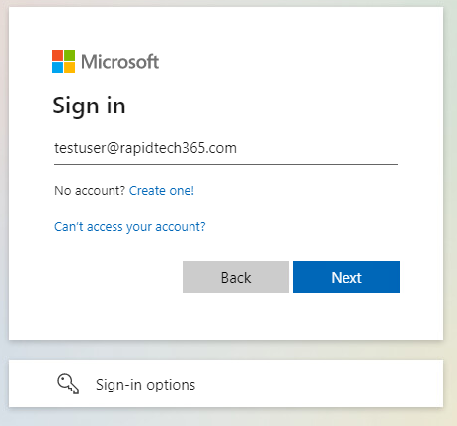
Task: Click the No account? label text
Action: (90, 190)
